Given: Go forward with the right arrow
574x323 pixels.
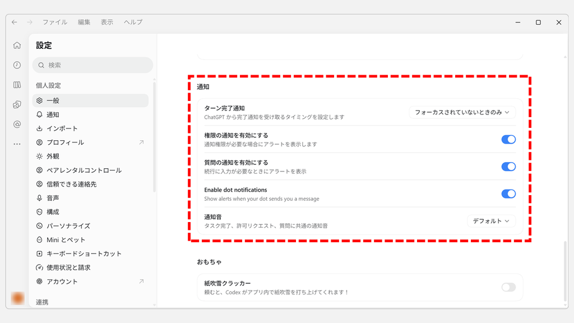Looking at the screenshot, I should (x=30, y=22).
